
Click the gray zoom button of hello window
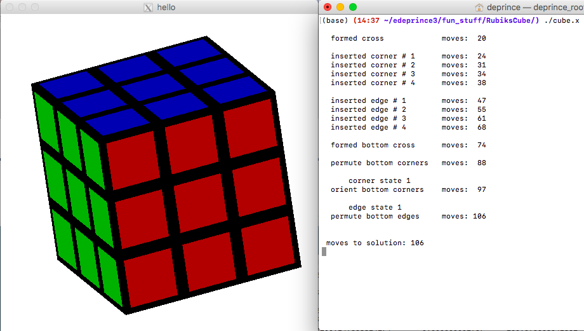point(34,8)
